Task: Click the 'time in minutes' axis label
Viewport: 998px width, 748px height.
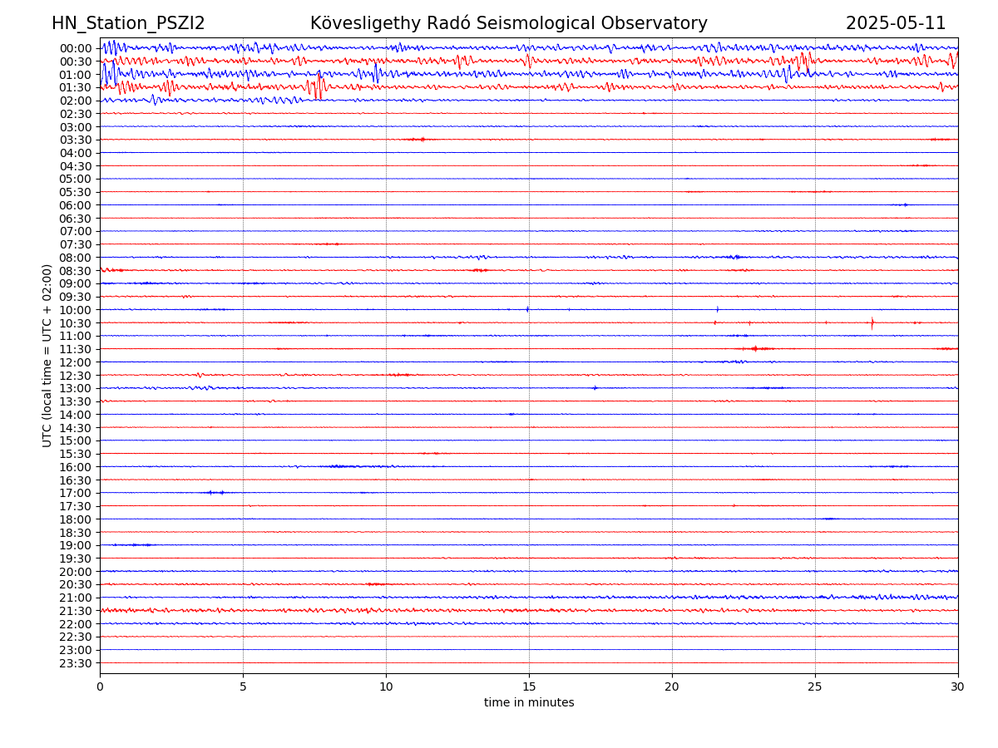Action: (529, 703)
